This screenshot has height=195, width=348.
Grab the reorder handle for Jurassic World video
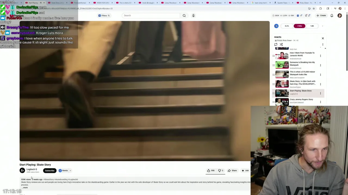pos(274,56)
